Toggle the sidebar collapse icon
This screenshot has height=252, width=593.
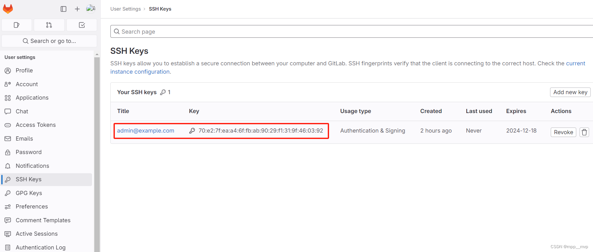pyautogui.click(x=64, y=9)
